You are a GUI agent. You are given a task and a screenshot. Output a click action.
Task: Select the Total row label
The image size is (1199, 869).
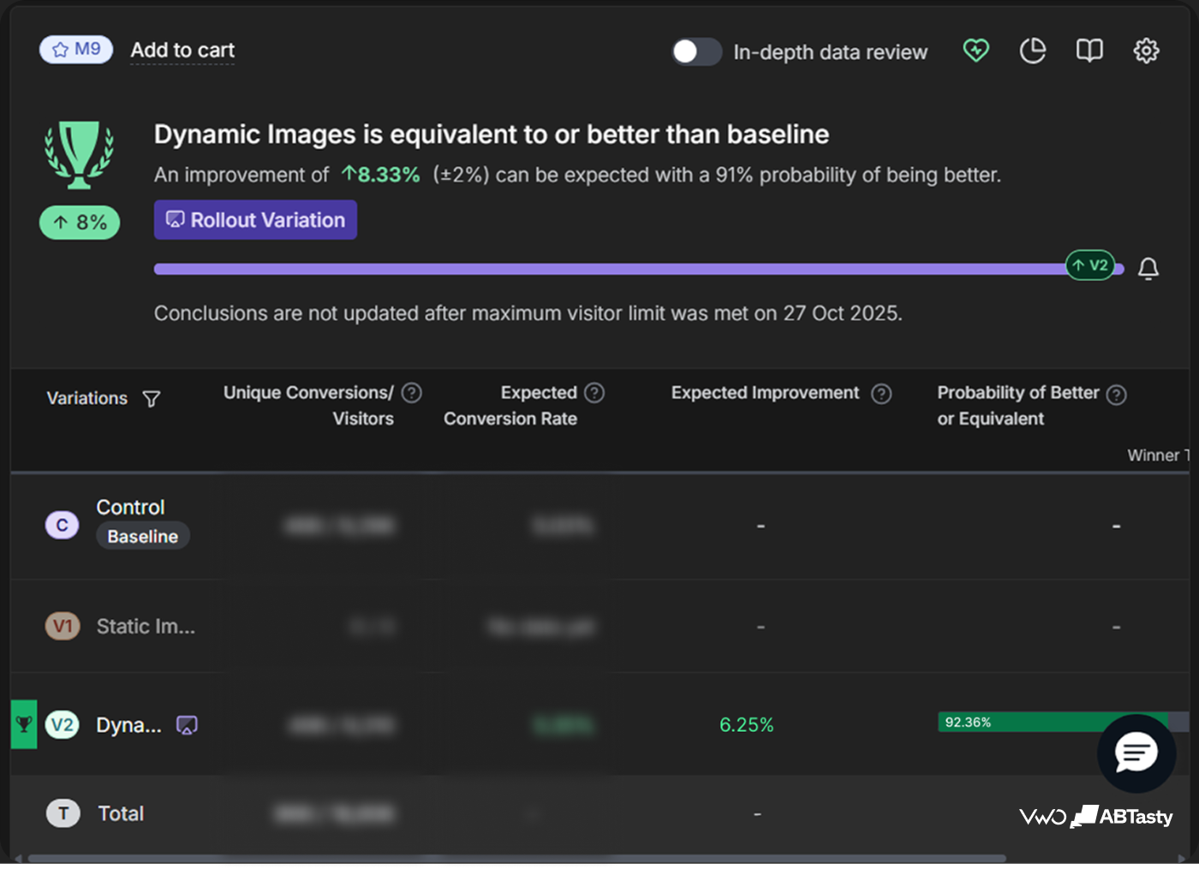pyautogui.click(x=121, y=813)
